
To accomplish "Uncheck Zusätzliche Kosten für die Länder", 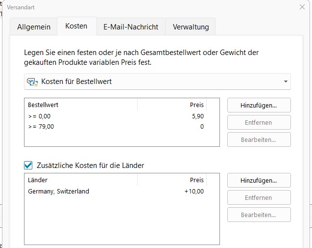I will (x=29, y=165).
